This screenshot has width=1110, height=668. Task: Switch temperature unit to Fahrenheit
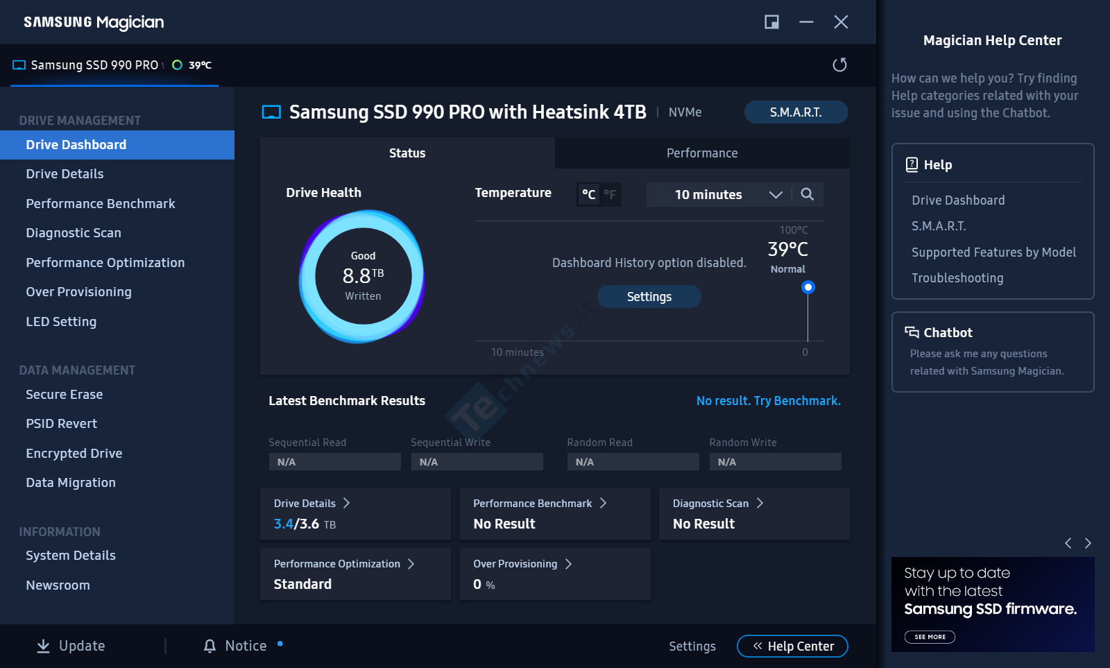(x=610, y=194)
